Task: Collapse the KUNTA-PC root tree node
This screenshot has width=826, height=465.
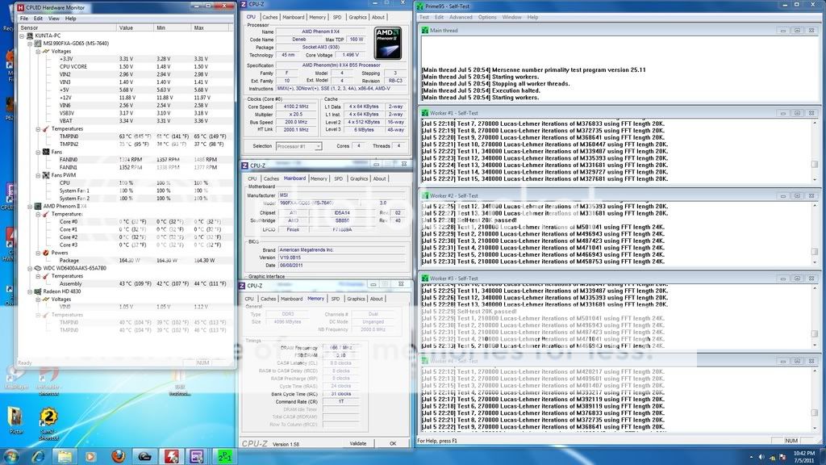Action: tap(23, 36)
